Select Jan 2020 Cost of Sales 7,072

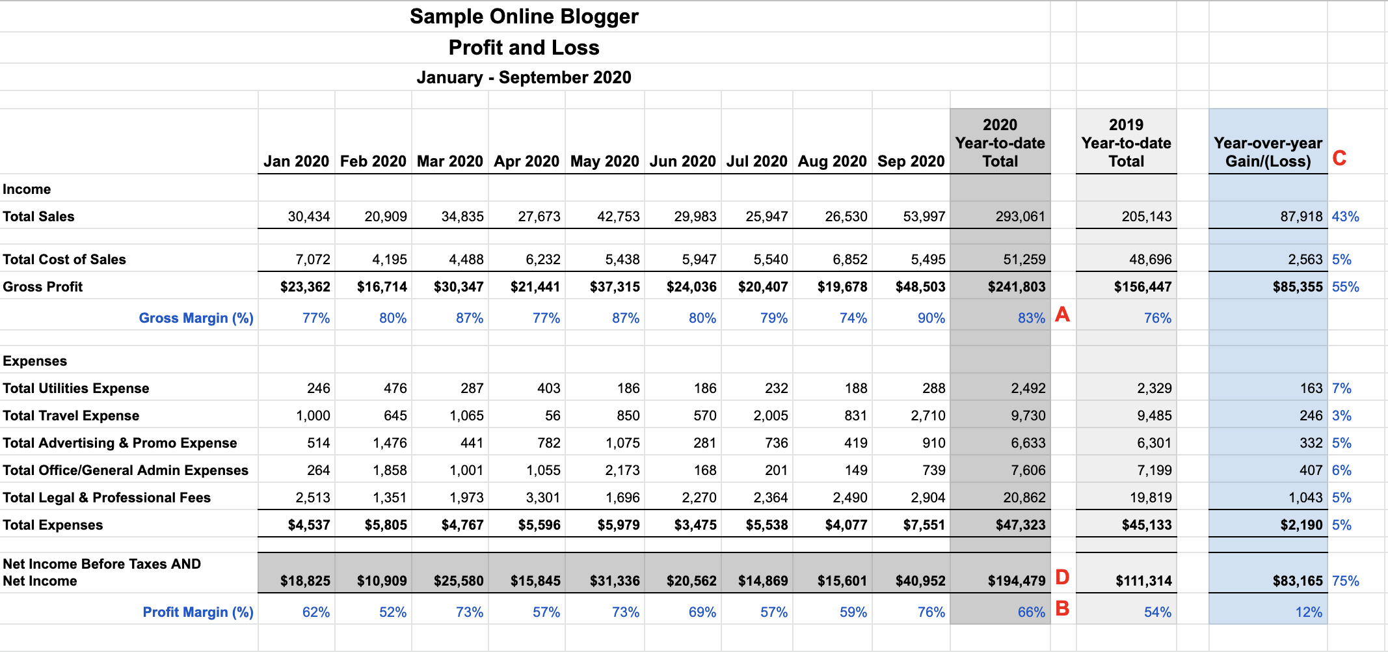313,260
